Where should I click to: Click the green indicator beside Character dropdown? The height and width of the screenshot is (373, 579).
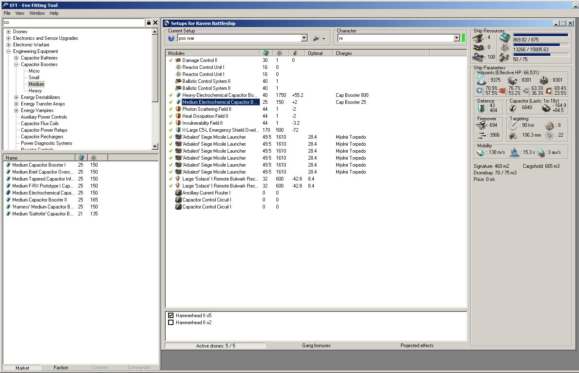(464, 38)
